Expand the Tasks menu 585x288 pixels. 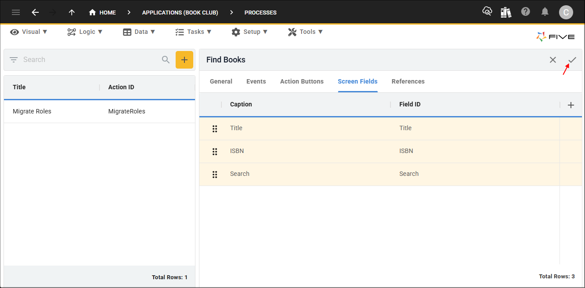coord(193,32)
